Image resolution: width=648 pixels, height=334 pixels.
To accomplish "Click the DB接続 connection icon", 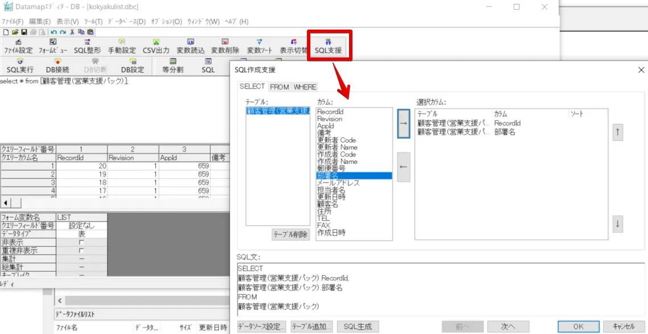I will (57, 65).
